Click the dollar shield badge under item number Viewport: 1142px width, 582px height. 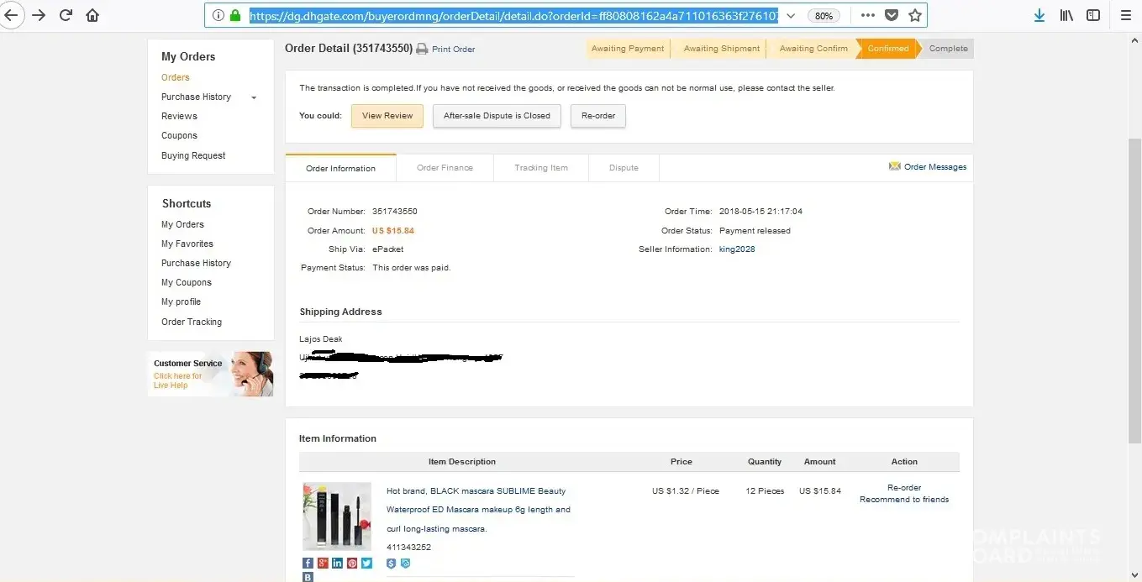click(x=391, y=564)
